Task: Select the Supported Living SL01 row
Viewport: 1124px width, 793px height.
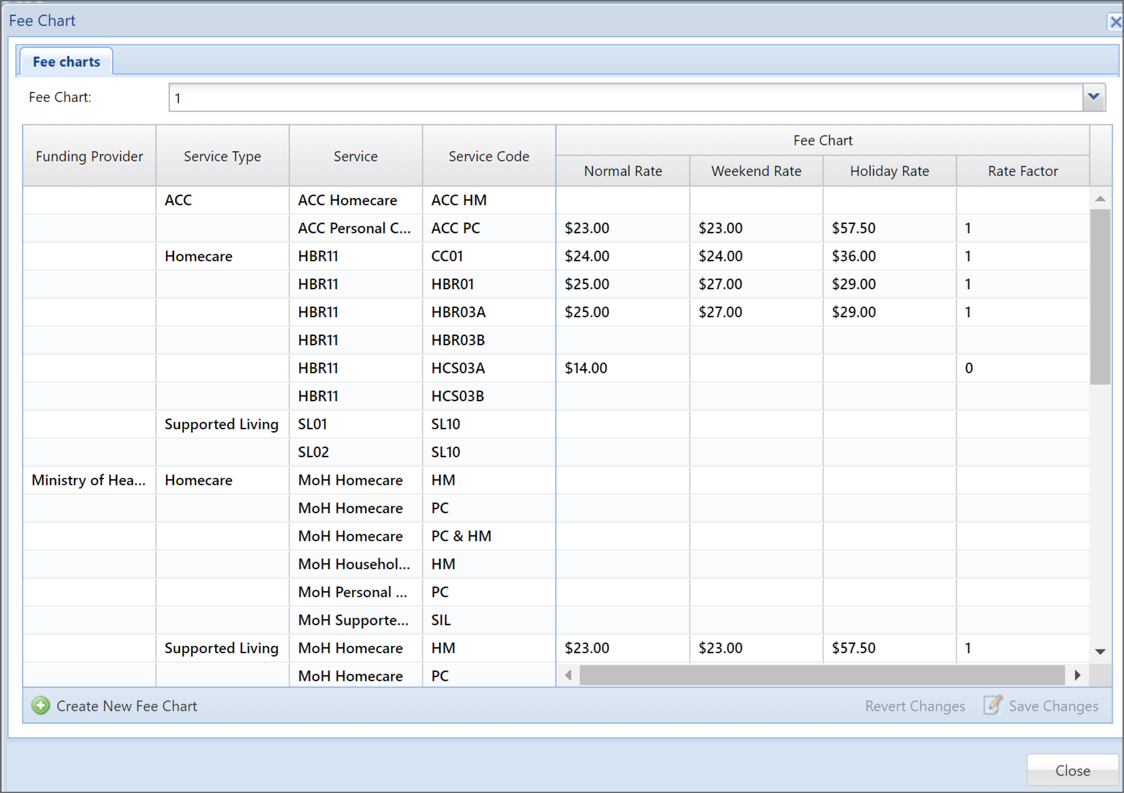Action: pyautogui.click(x=312, y=424)
